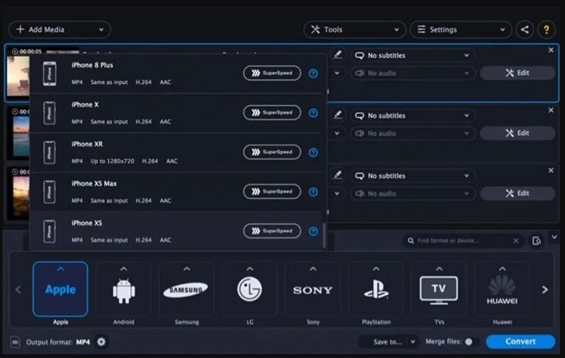
Task: Open the Settings dropdown
Action: click(461, 30)
